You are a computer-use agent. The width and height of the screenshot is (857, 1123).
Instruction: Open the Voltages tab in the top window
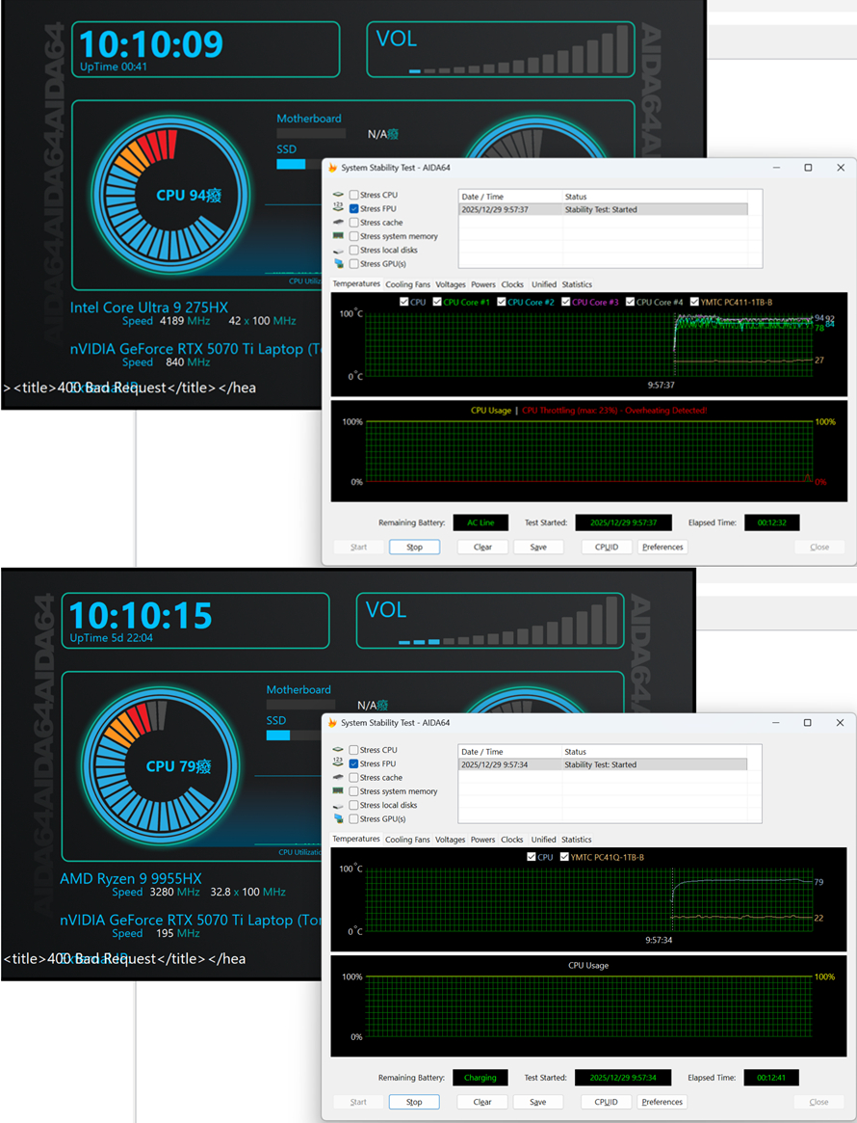[450, 284]
